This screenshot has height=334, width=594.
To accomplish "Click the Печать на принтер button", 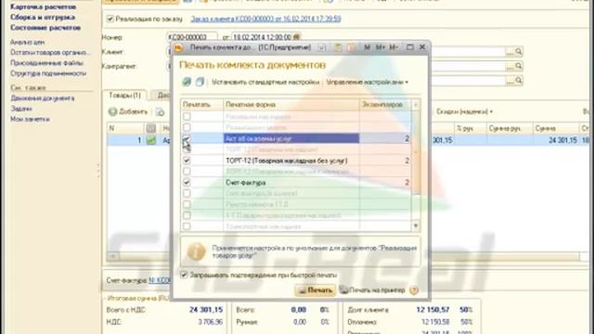I will (372, 290).
